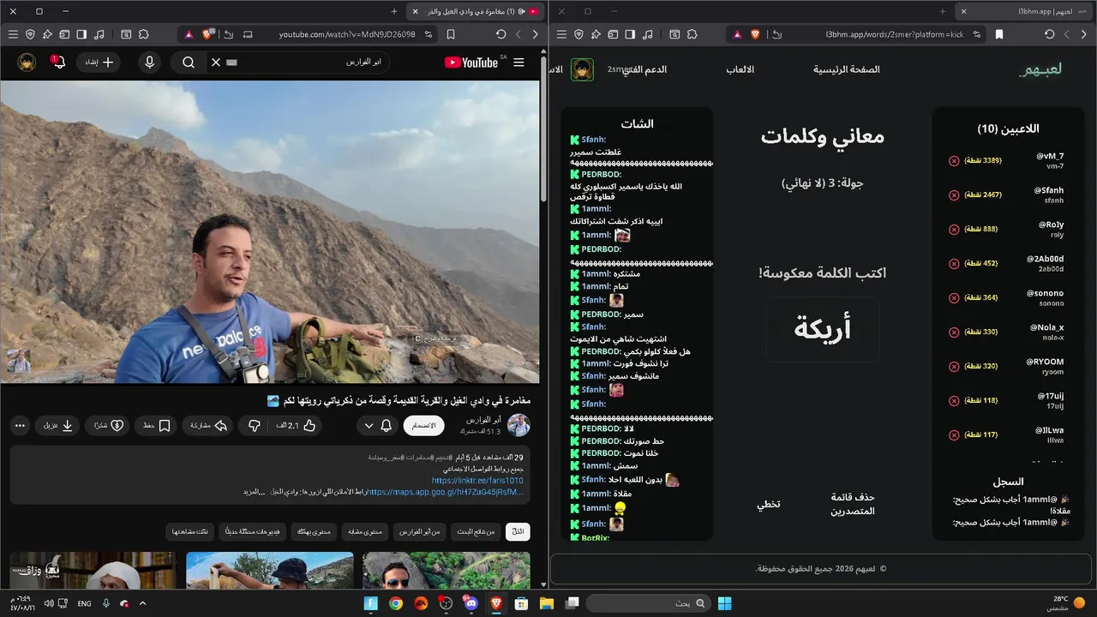Show hidden system tray icons chevron
Viewport: 1097px width, 617px height.
click(142, 603)
